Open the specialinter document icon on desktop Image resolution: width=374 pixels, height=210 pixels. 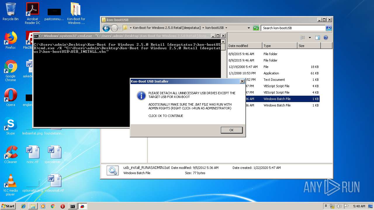(x=54, y=155)
